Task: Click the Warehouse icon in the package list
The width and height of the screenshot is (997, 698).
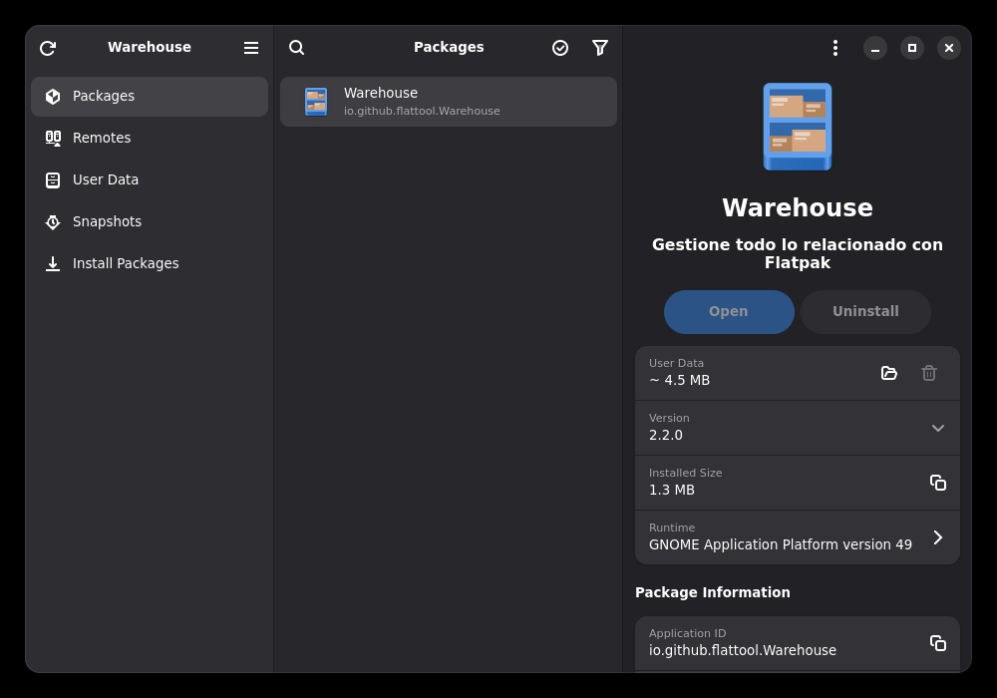Action: click(x=316, y=102)
